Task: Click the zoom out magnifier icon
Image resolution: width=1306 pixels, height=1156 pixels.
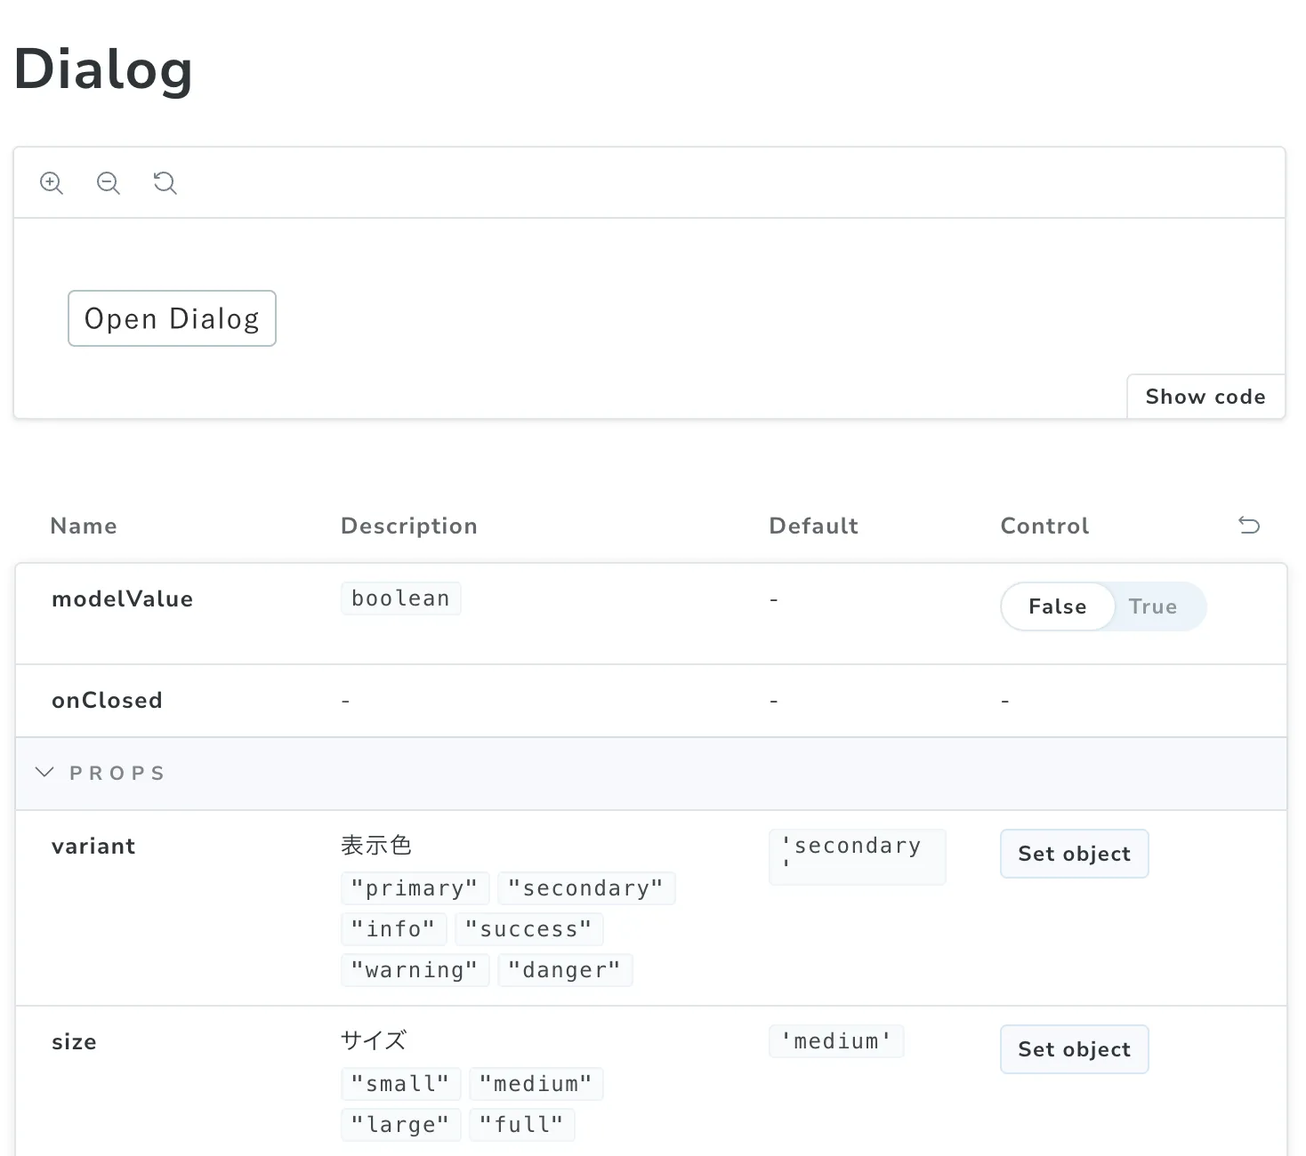Action: (109, 183)
